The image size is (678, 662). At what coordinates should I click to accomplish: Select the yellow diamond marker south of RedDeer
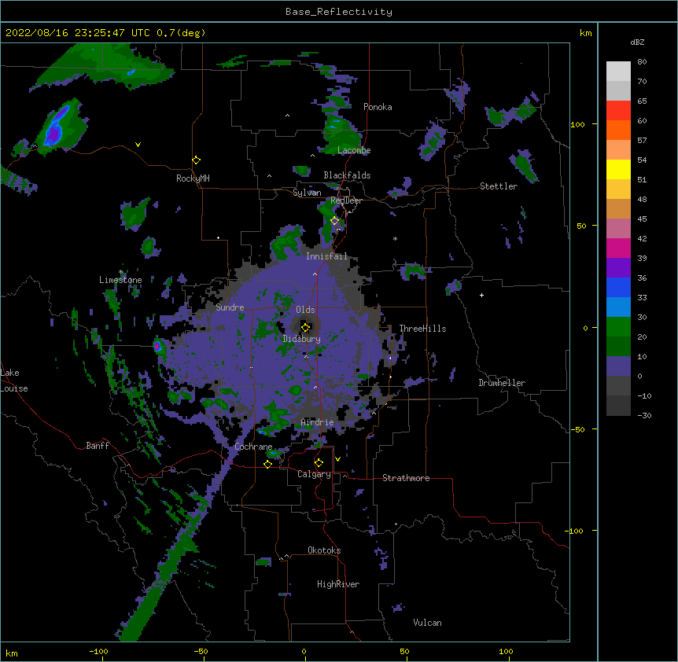coord(335,221)
